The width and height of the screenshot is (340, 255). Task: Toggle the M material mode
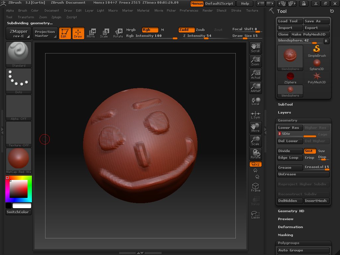tap(162, 30)
